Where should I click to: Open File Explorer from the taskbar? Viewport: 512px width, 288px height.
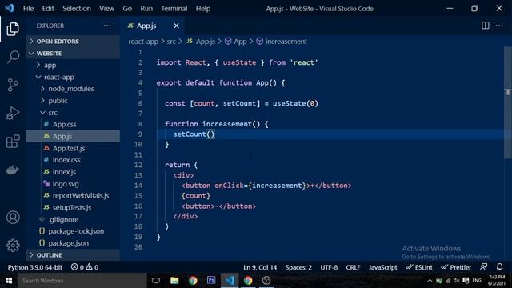pyautogui.click(x=174, y=281)
